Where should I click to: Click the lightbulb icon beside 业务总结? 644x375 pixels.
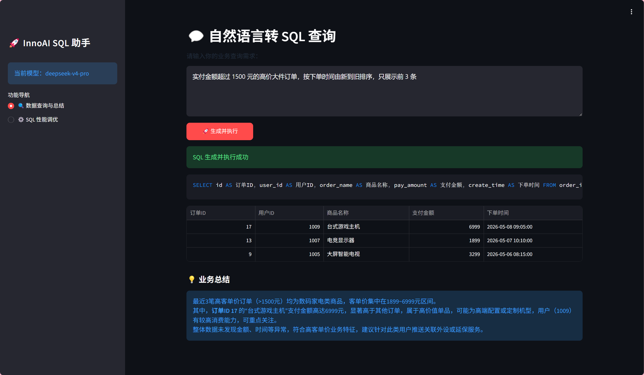click(x=192, y=280)
